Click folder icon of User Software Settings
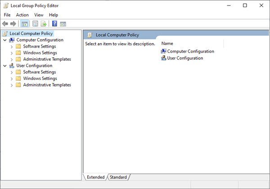The width and height of the screenshot is (270, 189). click(x=18, y=72)
